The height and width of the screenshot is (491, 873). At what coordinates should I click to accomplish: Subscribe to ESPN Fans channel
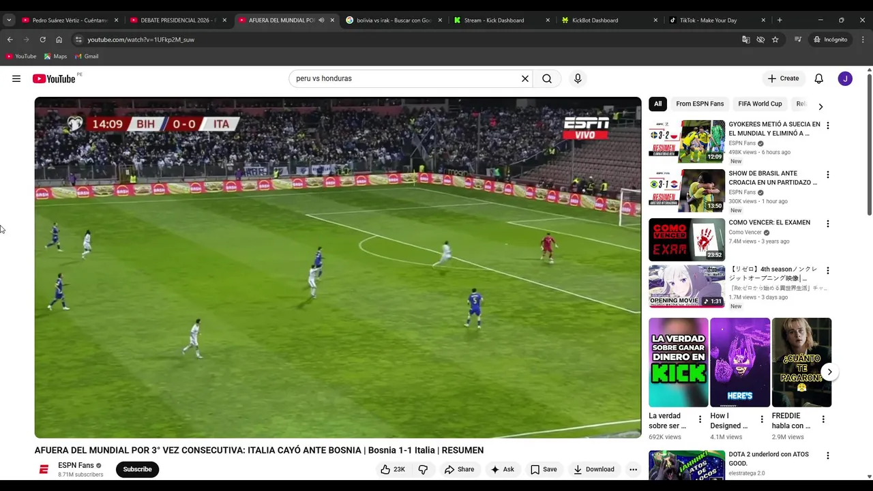[137, 469]
